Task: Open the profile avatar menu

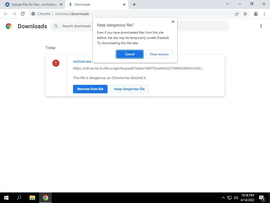Action: 256,14
